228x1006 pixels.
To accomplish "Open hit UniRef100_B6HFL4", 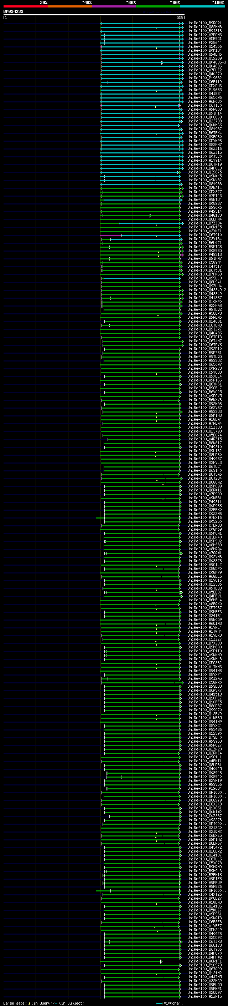I will click(x=204, y=600).
